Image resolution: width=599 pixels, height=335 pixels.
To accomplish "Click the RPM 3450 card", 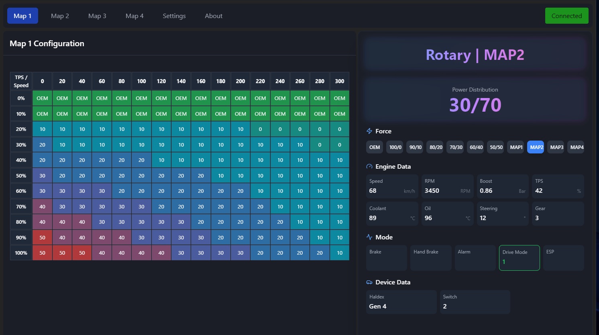I will point(447,186).
